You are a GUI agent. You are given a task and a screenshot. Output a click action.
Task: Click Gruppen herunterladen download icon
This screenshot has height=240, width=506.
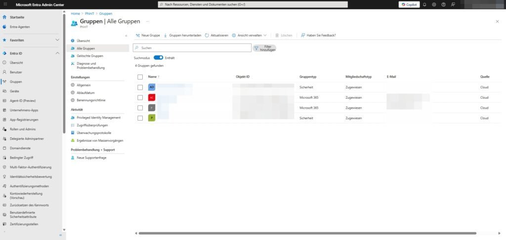click(166, 36)
